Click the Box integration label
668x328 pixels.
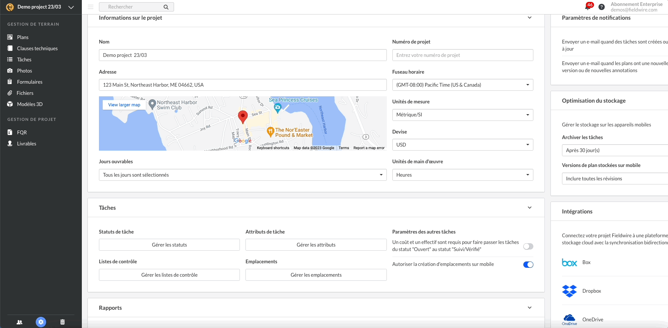pos(586,263)
